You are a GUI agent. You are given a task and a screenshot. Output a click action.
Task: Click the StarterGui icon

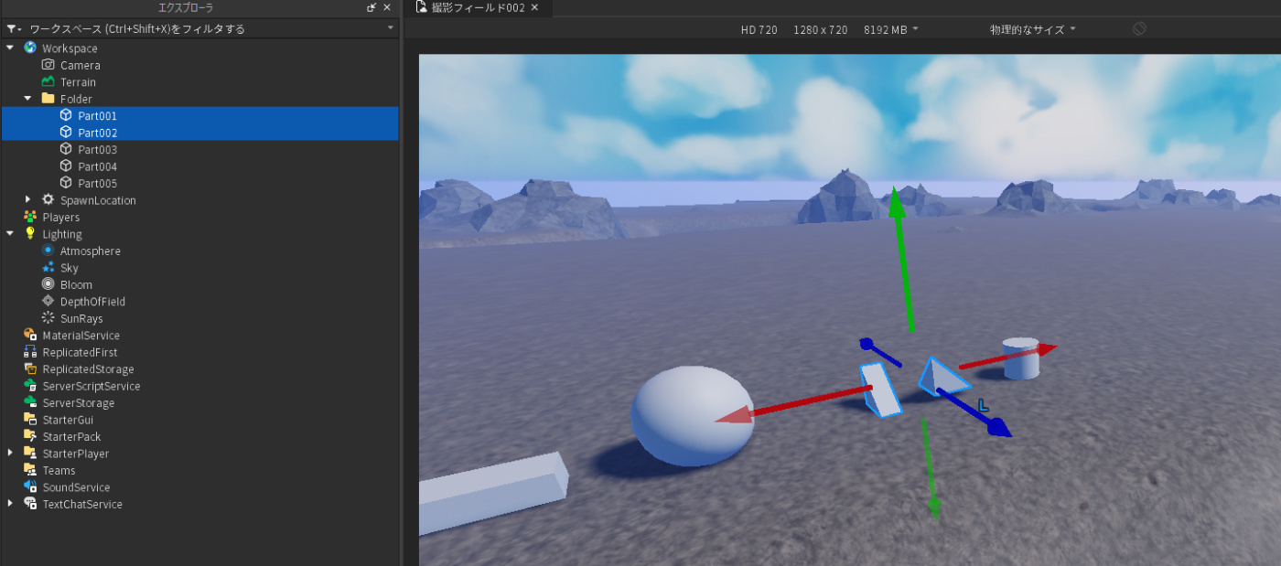(x=30, y=420)
